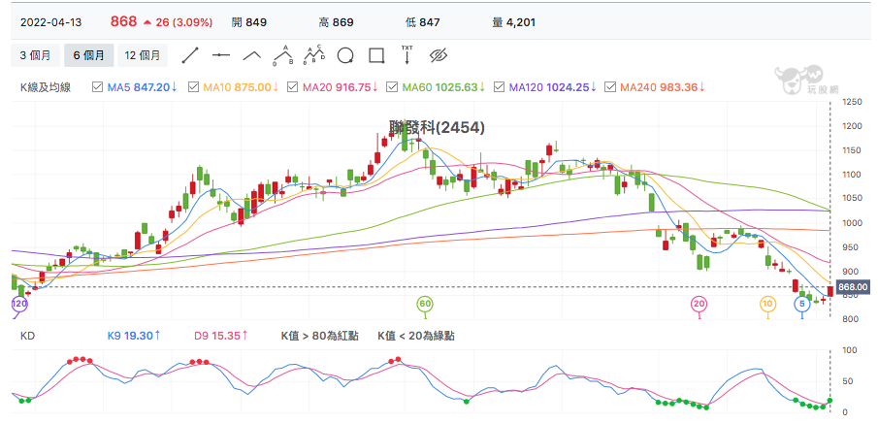Activate the TXT text annotation tool

coord(407,54)
